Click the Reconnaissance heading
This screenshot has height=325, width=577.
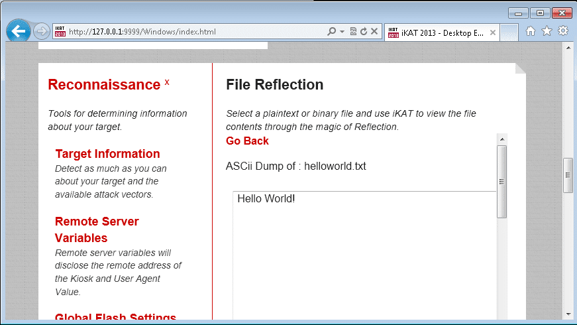pos(104,85)
